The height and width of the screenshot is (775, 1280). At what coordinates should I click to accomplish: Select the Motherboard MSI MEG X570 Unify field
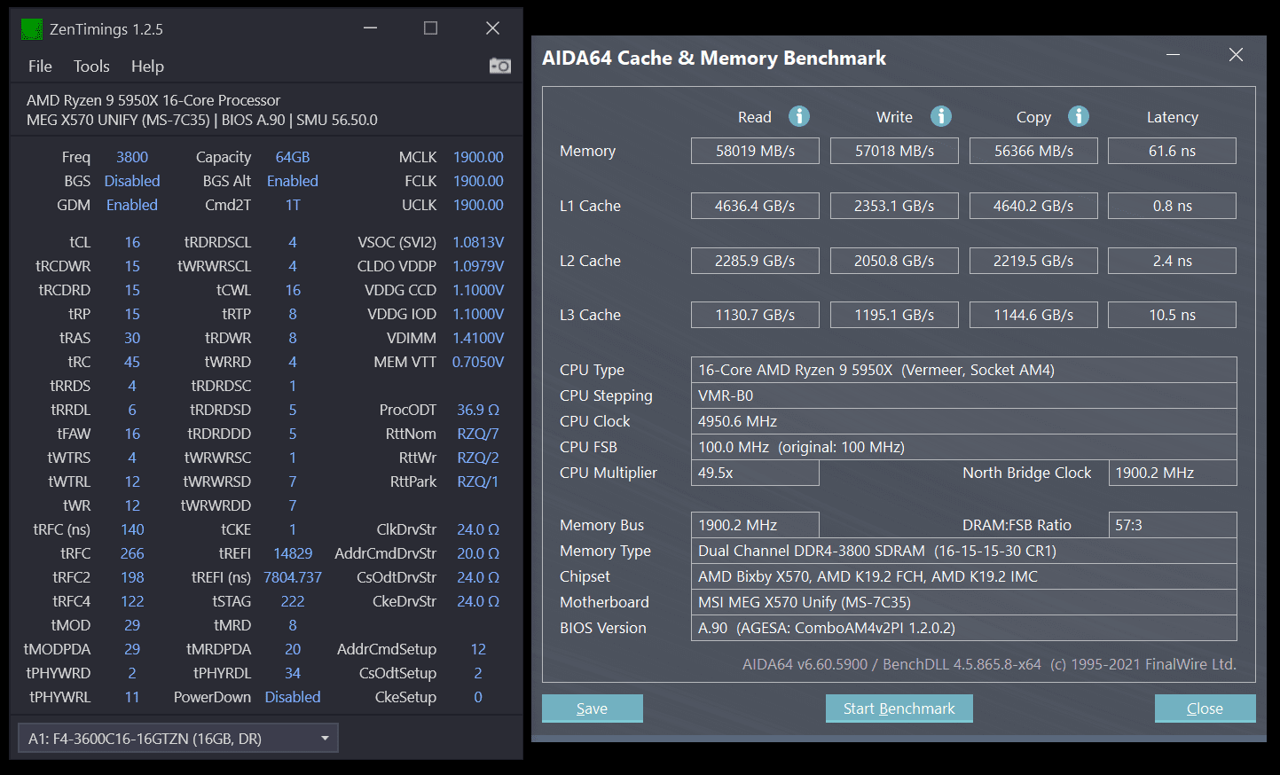(963, 602)
